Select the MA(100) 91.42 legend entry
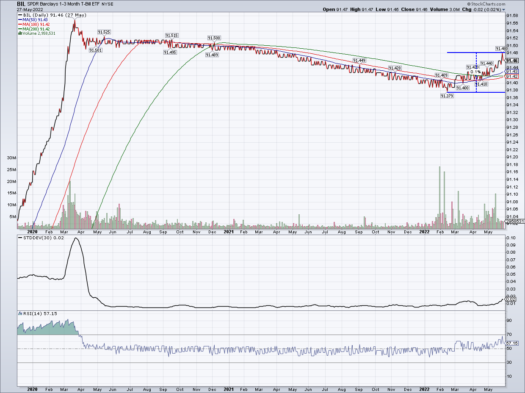525x393 pixels. tap(33, 24)
